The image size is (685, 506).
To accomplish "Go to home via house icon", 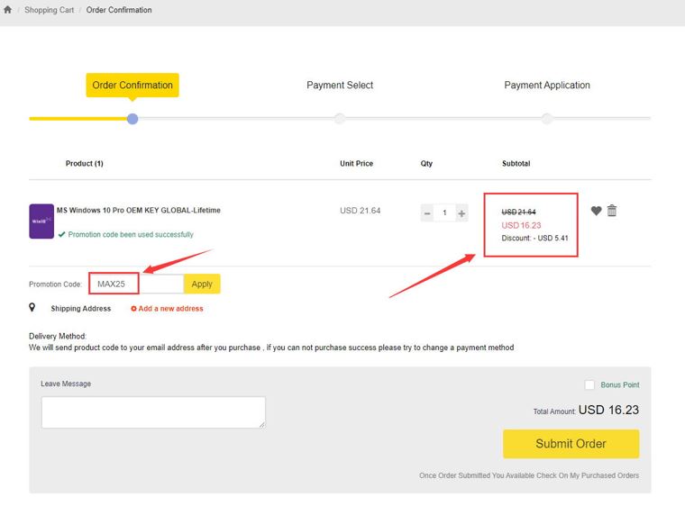I will [x=7, y=9].
